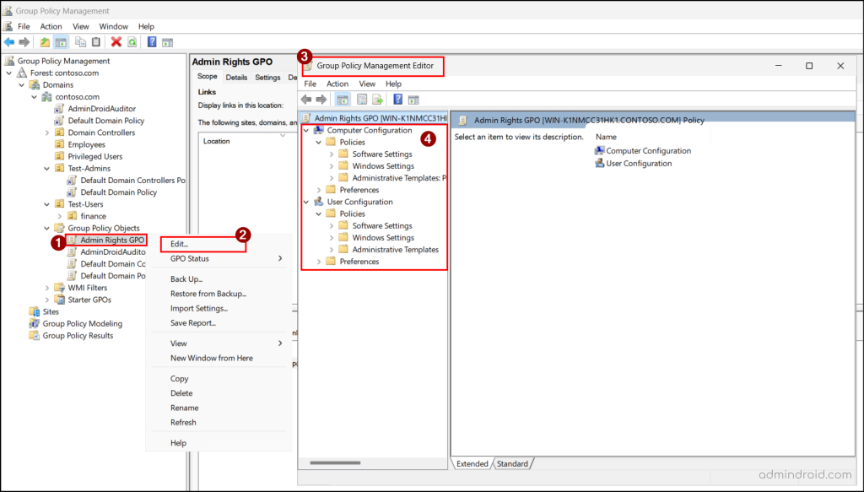Toggle the Show/Hide Action Pane toolbar icon

166,41
